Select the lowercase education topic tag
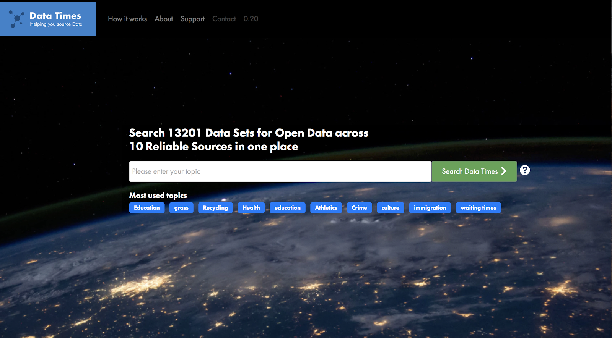 click(x=288, y=208)
